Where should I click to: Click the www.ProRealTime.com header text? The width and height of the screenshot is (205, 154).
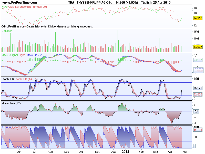coord(20,2)
